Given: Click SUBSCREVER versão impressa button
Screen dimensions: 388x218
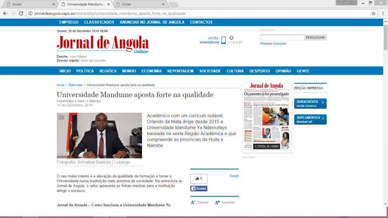Looking at the screenshot, I should tap(310, 104).
